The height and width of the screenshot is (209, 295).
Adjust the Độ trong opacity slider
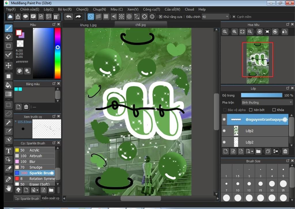pos(262,95)
